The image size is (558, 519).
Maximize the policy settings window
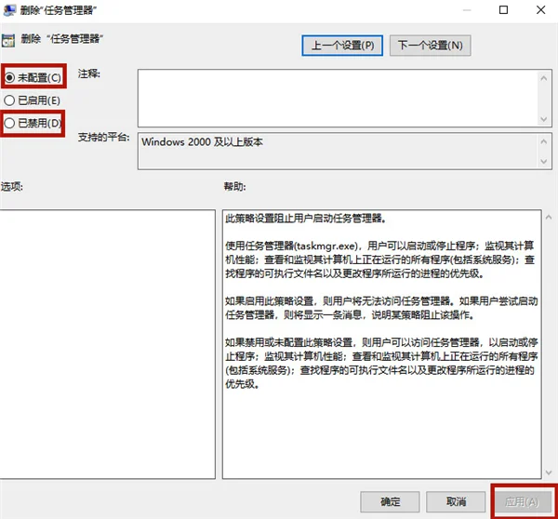tap(503, 10)
